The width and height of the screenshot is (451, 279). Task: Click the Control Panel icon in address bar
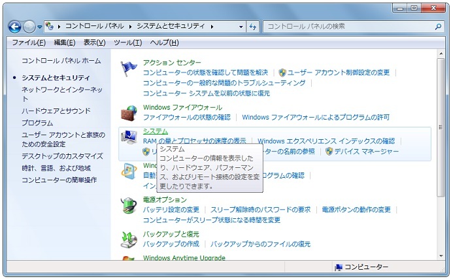[50, 26]
